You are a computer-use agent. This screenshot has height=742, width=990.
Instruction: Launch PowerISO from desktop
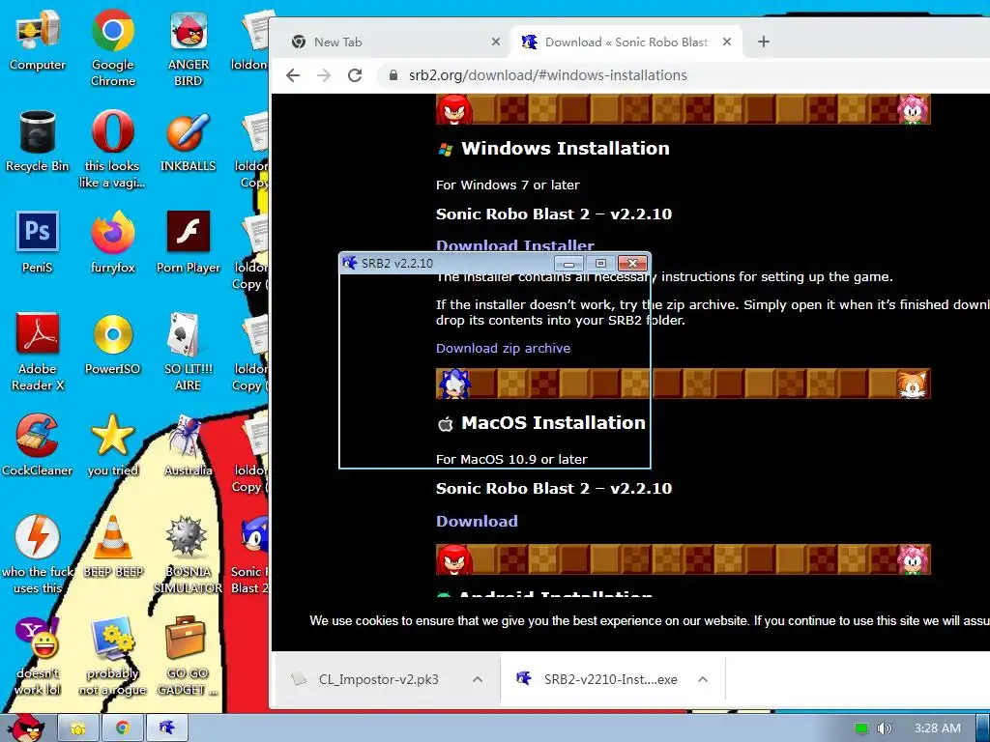(112, 344)
